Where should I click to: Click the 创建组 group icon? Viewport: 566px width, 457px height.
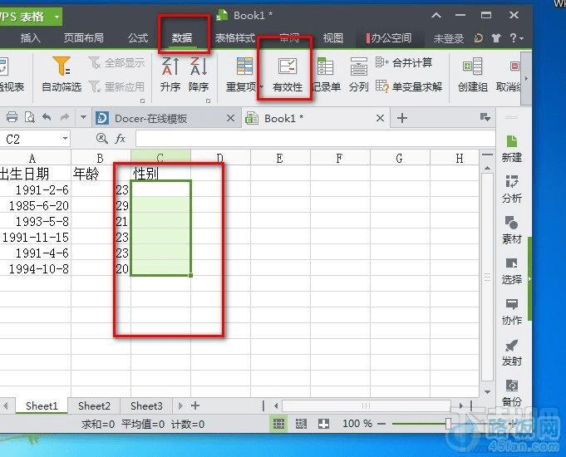coord(472,66)
